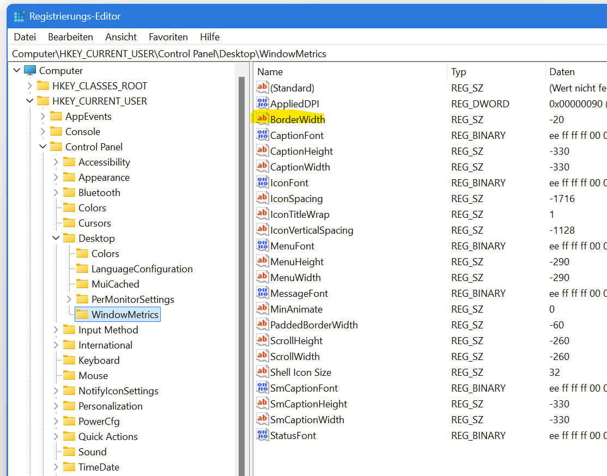Click the string icon beside Shell Icon Size
Screen dimensions: 607x476
pos(263,371)
